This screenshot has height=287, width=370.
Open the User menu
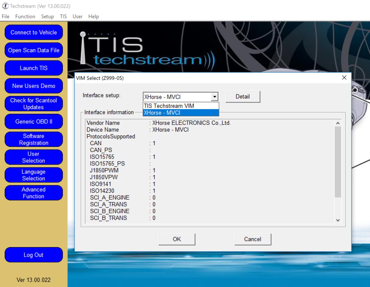pos(78,16)
